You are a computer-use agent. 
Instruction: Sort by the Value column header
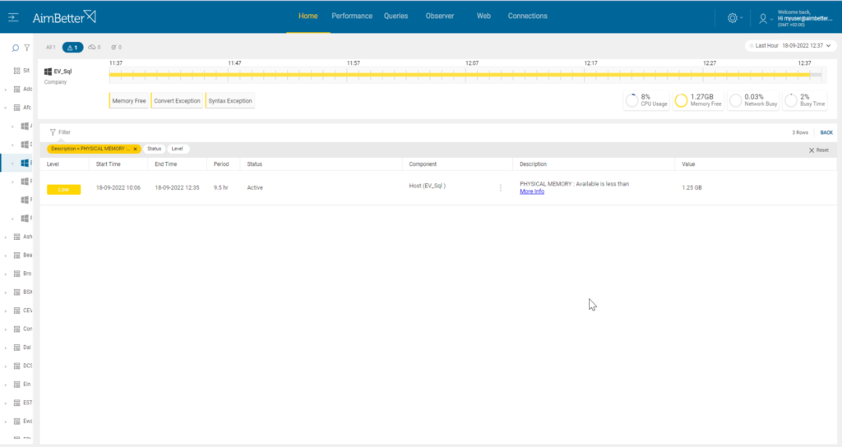click(x=688, y=164)
